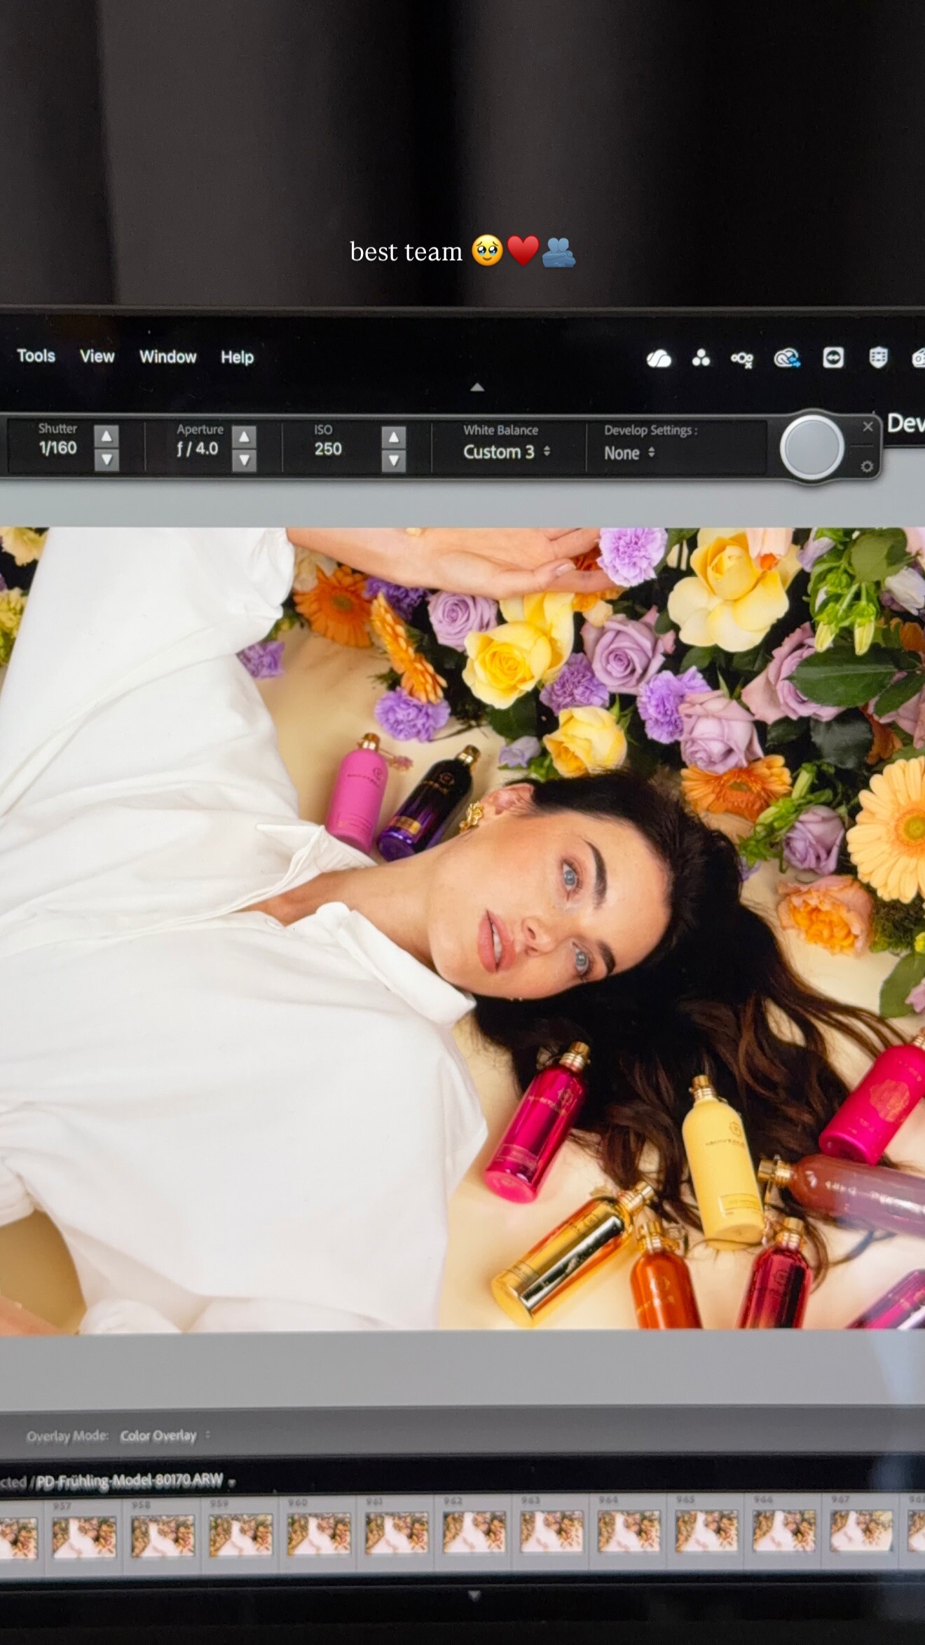Viewport: 925px width, 1645px height.
Task: Close the tethered capture bar
Action: 868,426
